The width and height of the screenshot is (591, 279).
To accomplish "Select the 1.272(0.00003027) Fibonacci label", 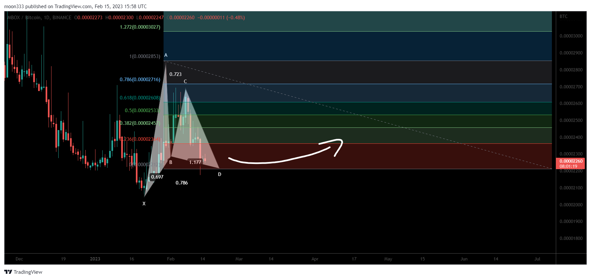I will pos(140,27).
